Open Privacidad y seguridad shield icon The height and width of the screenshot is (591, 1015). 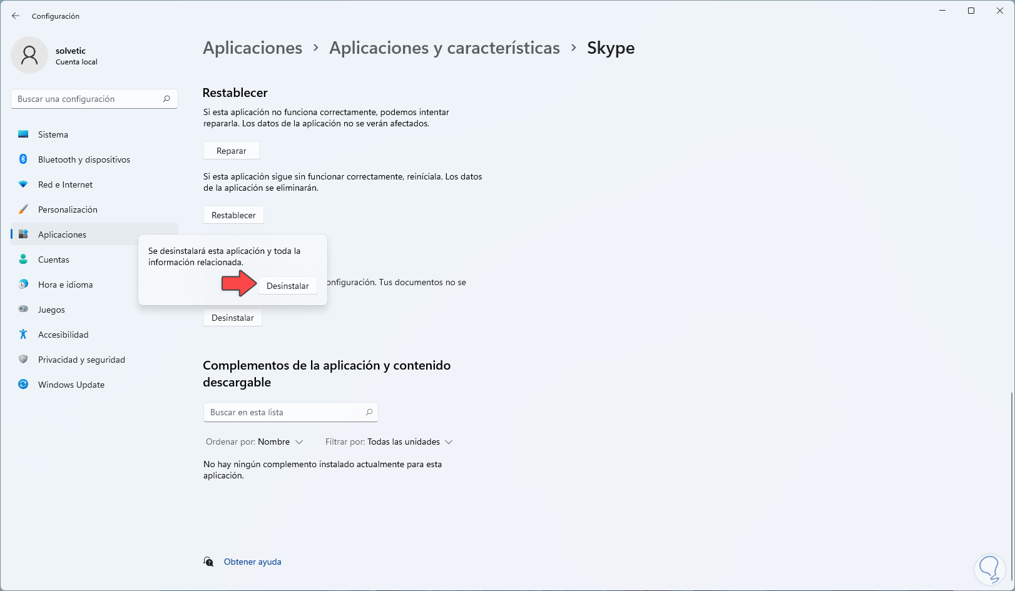pos(23,360)
